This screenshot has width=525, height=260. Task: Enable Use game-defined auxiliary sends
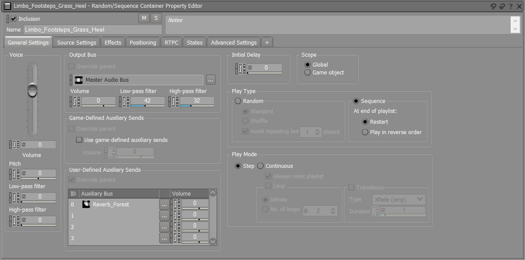[x=79, y=140]
